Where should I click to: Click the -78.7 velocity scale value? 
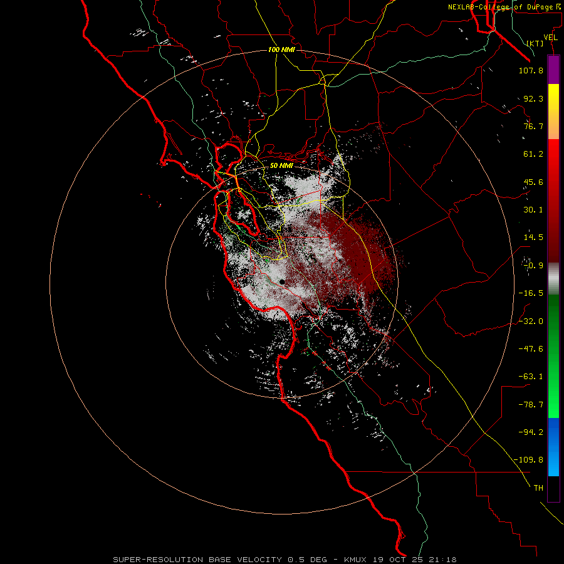(x=531, y=405)
